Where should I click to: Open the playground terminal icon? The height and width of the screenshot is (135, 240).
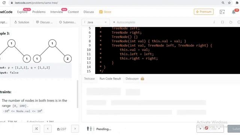pyautogui.click(x=222, y=12)
